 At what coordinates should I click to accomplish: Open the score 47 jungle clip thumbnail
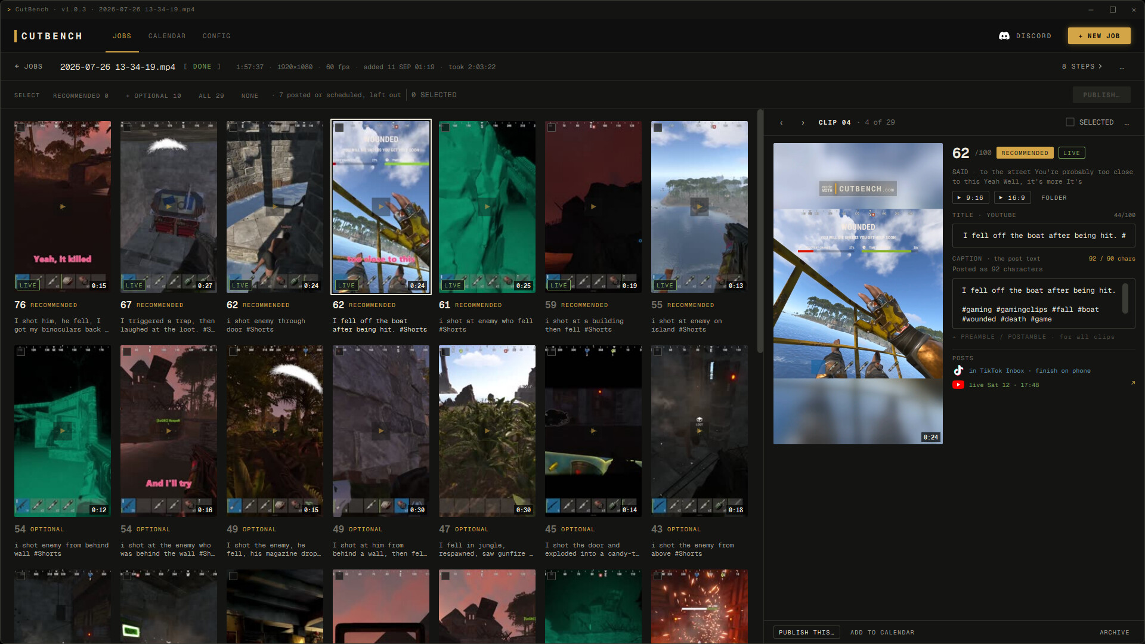(x=487, y=431)
